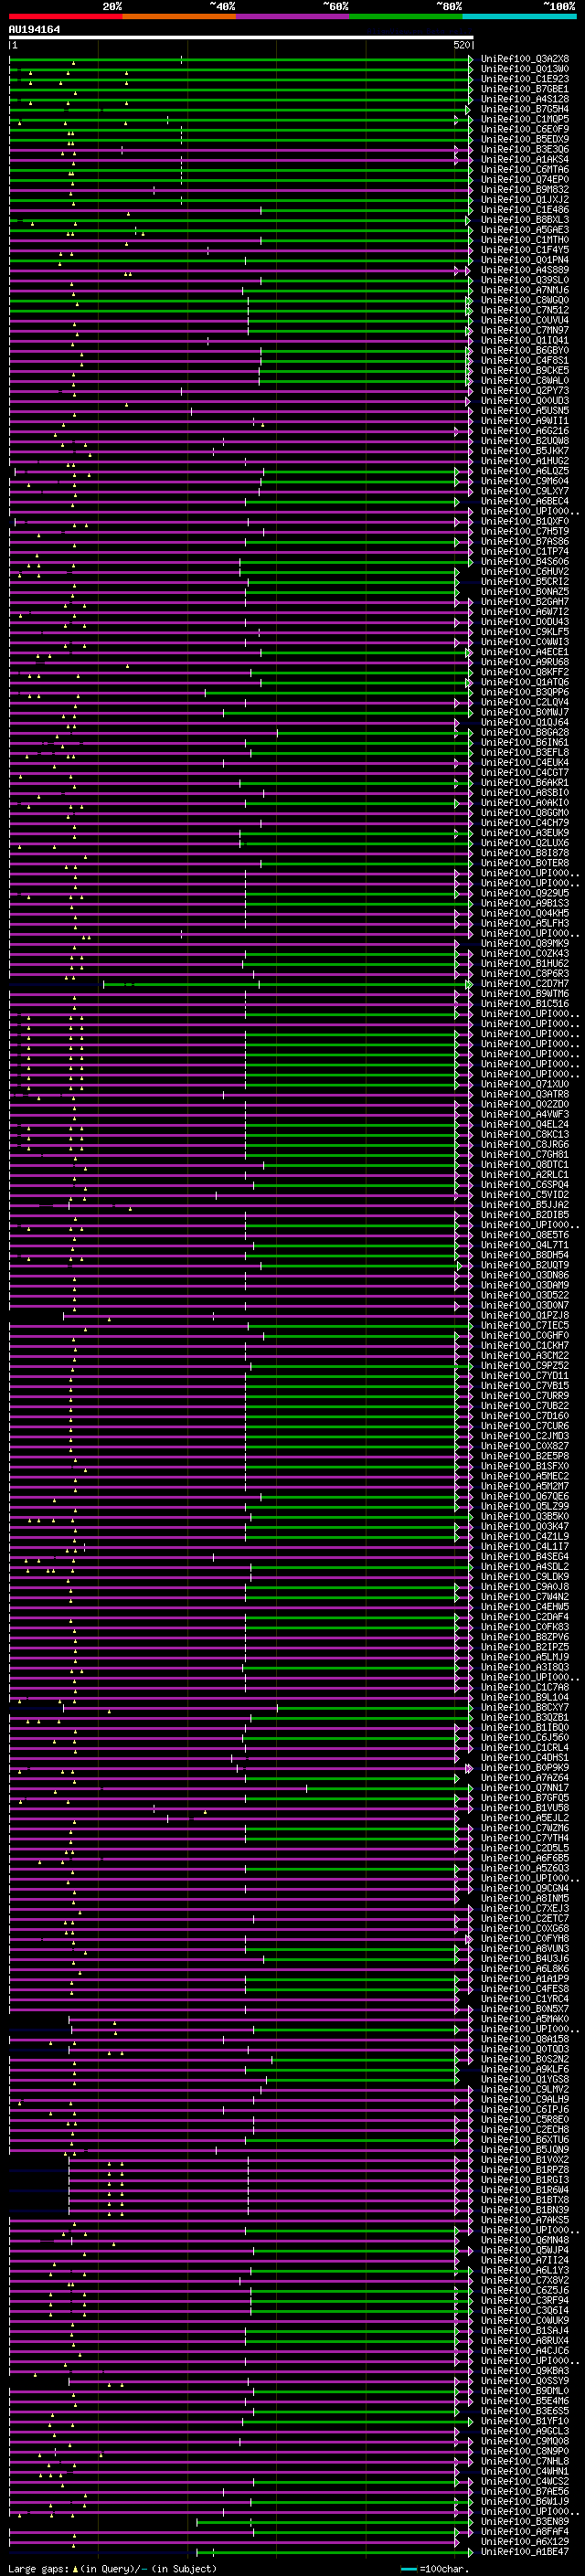Select hit UniRef100_C4EUK4
This screenshot has width=585, height=2576.
[x=524, y=762]
